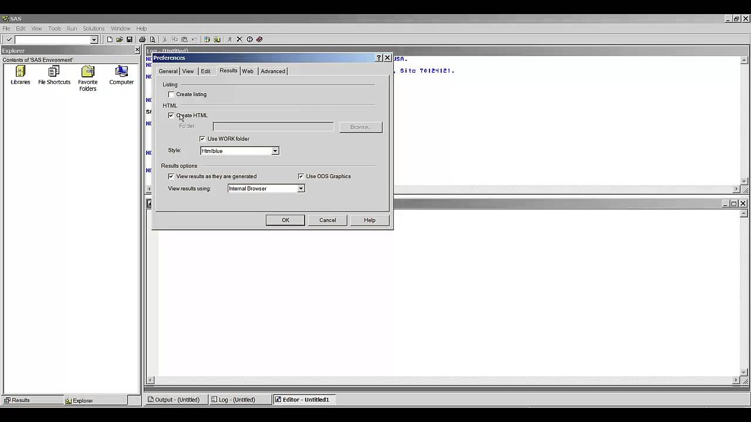Click the Cut scissors toolbar icon
Screen dimensions: 751x422
pos(165,39)
